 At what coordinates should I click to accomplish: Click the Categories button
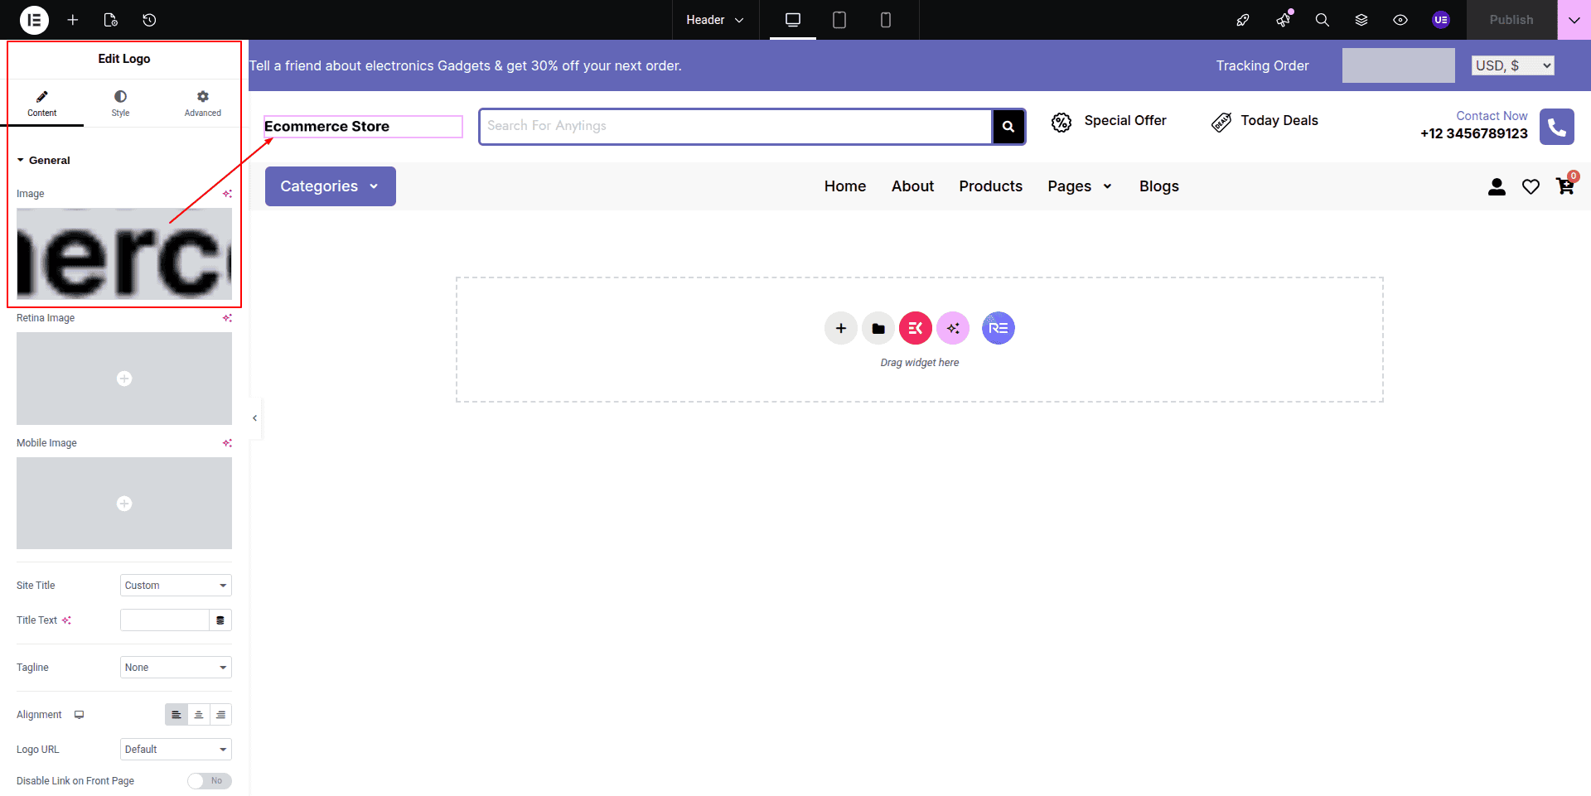coord(330,186)
